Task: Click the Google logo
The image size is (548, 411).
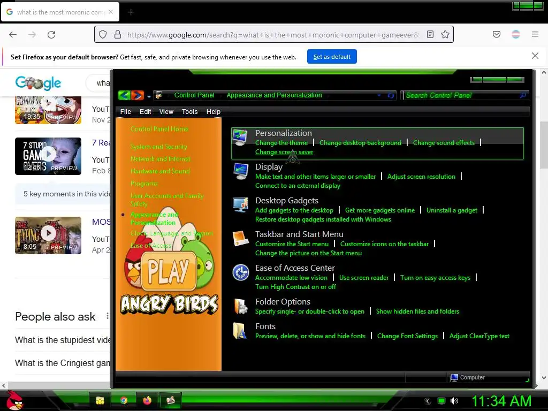Action: pyautogui.click(x=38, y=83)
